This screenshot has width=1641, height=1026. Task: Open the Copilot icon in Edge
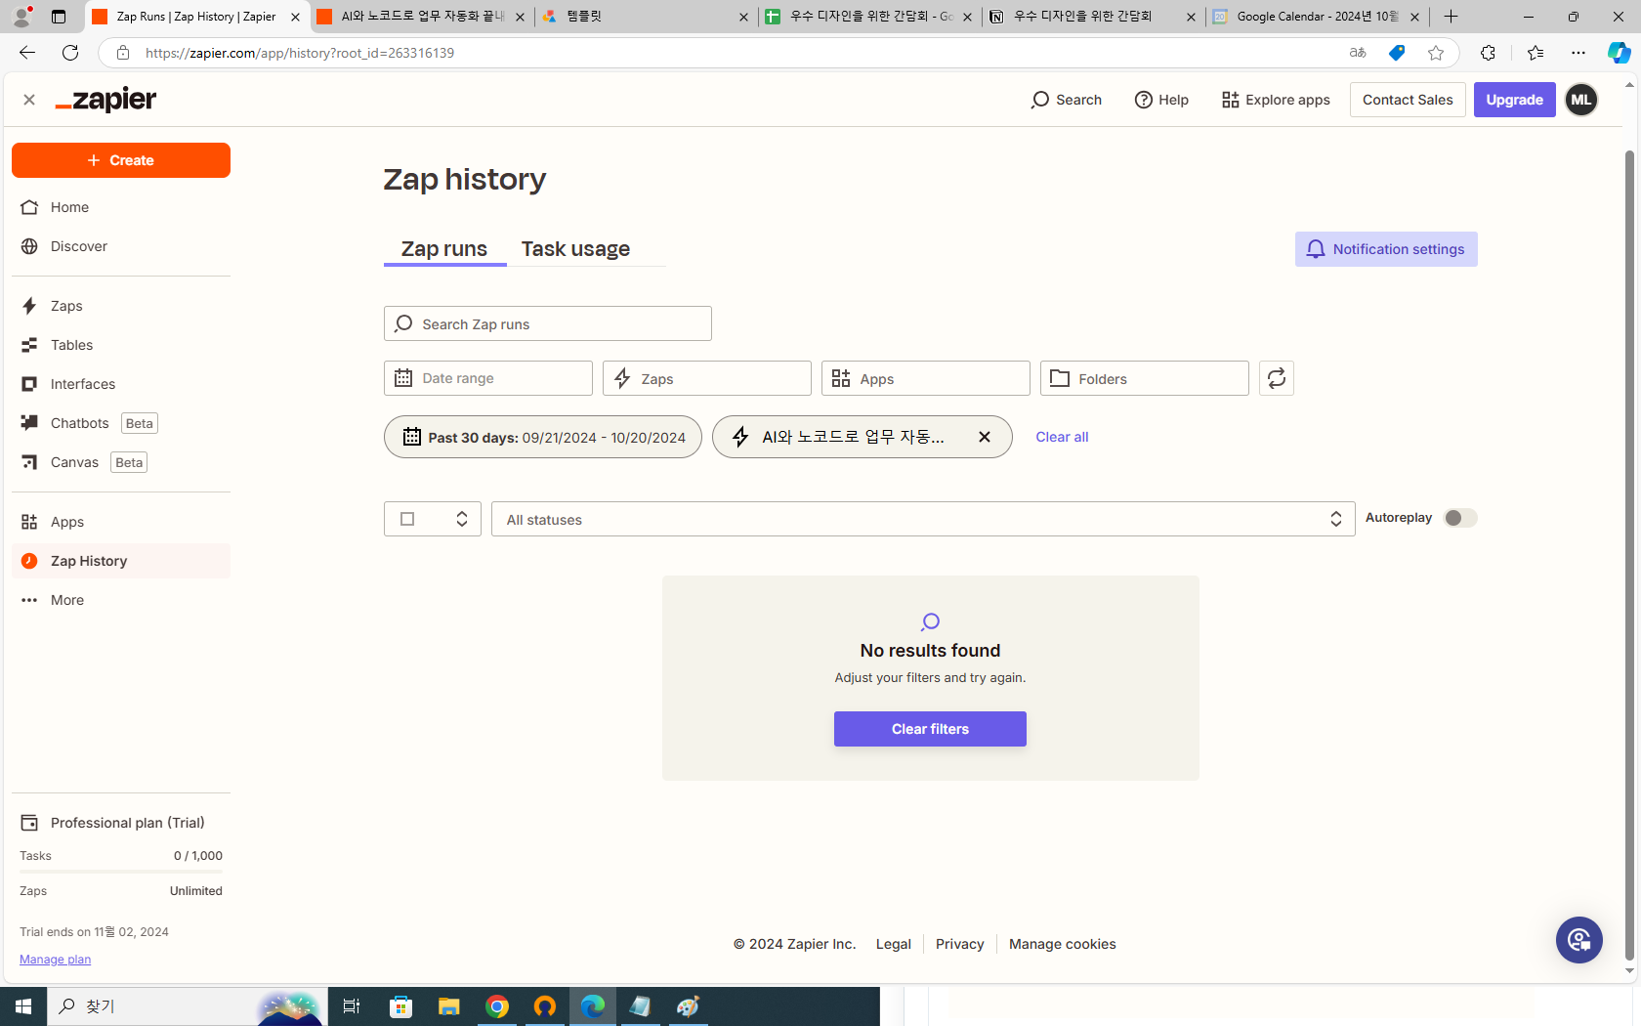1618,53
